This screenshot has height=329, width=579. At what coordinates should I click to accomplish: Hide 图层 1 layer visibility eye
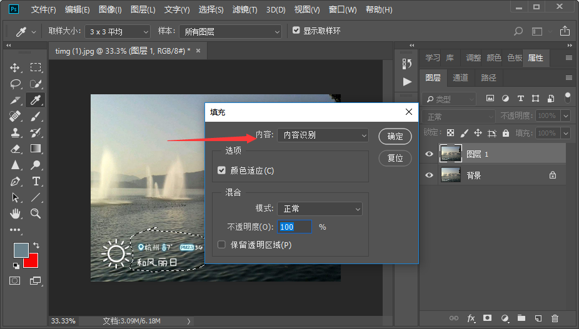point(429,154)
